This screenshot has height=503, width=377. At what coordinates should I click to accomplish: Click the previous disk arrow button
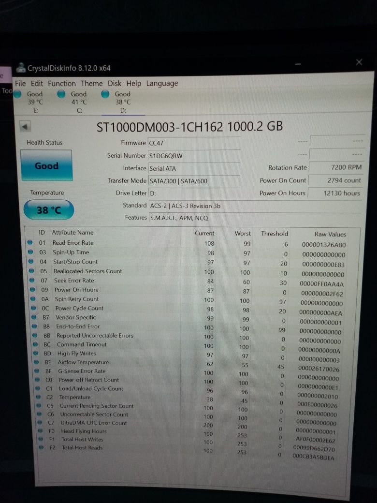pyautogui.click(x=25, y=126)
